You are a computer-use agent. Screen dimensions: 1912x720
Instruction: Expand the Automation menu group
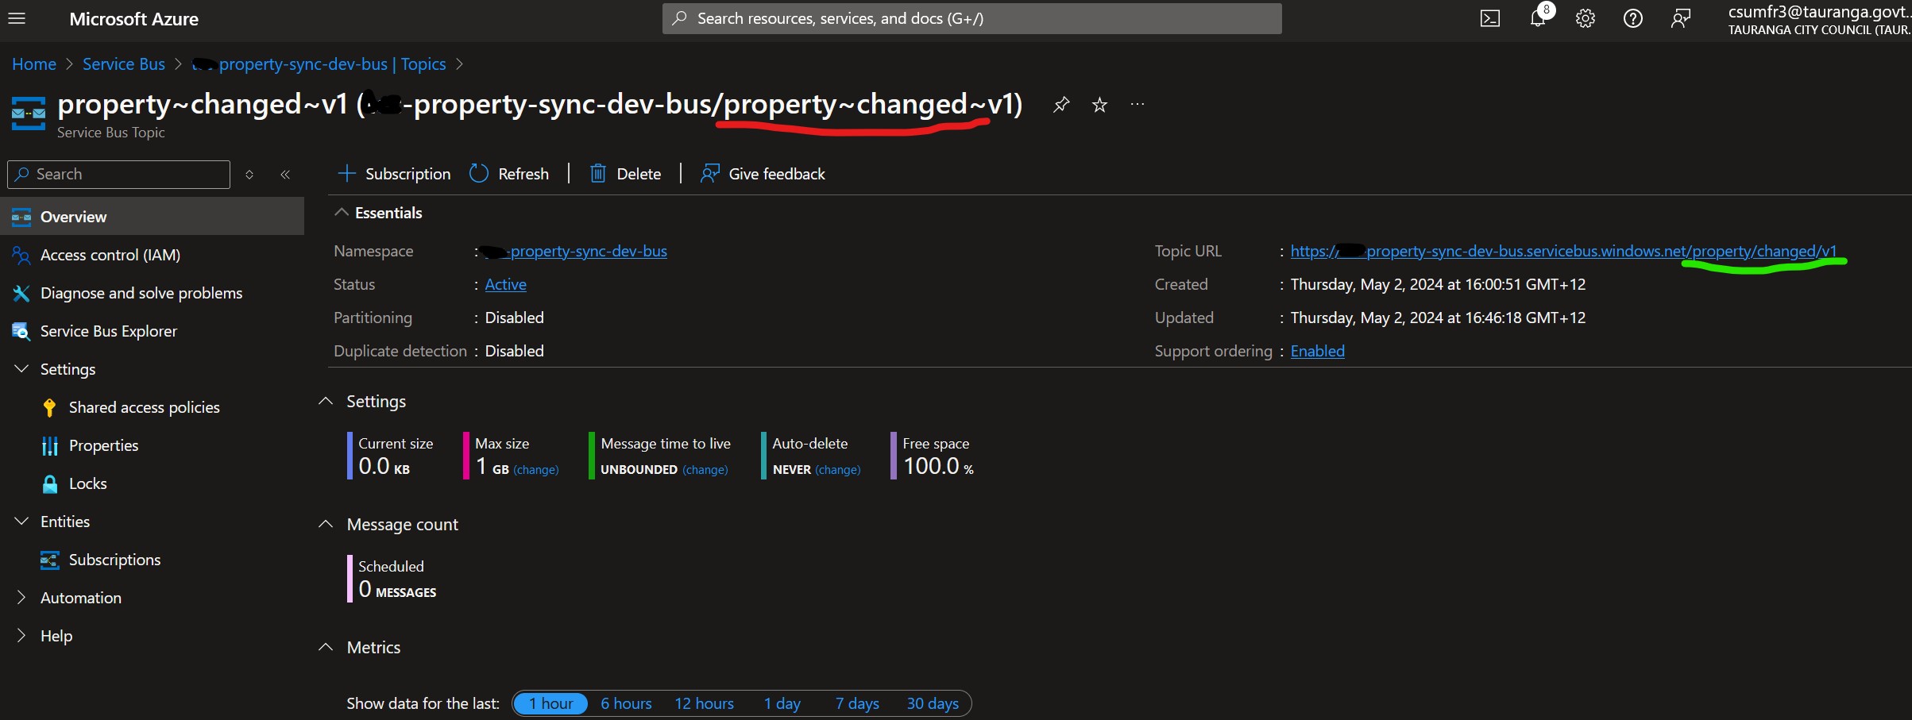point(21,598)
